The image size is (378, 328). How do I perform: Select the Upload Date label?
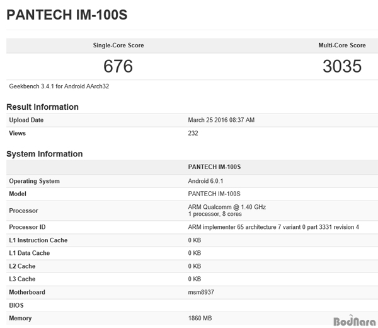26,120
